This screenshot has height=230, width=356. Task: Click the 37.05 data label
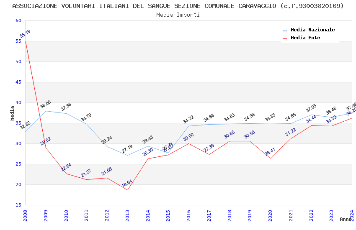[311, 108]
